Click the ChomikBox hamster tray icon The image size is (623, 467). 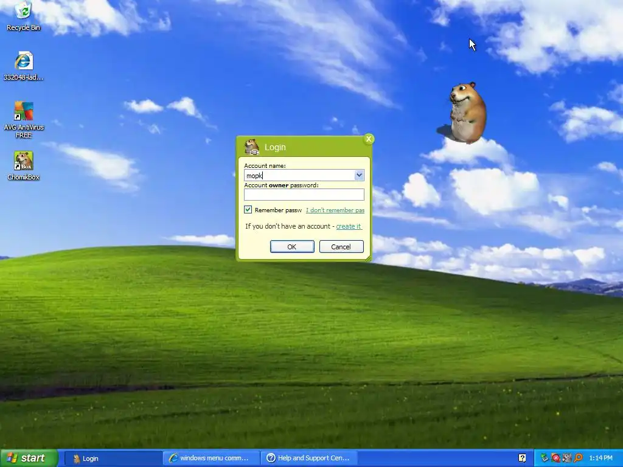click(x=567, y=458)
